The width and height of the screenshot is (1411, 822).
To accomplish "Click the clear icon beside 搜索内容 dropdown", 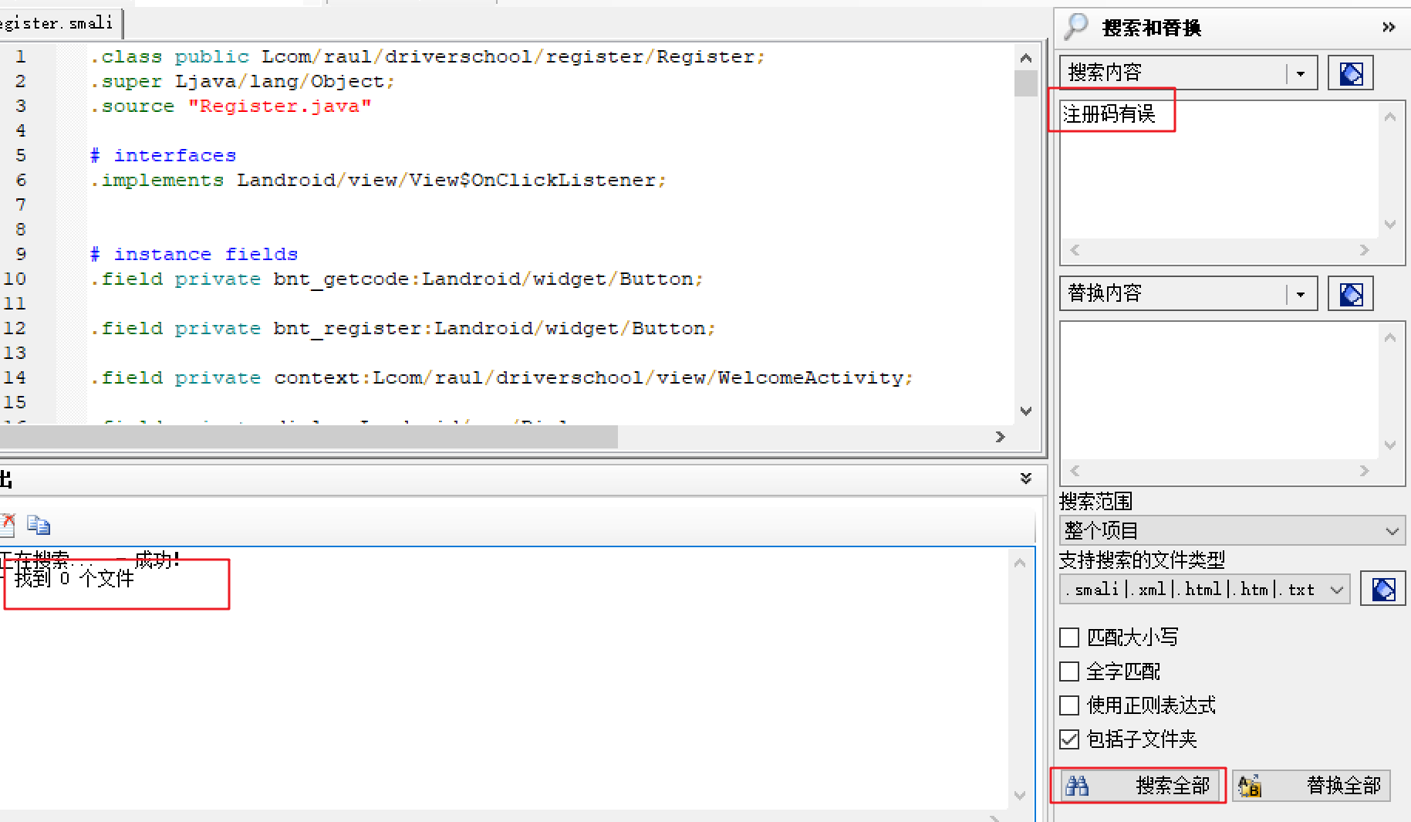I will point(1351,73).
